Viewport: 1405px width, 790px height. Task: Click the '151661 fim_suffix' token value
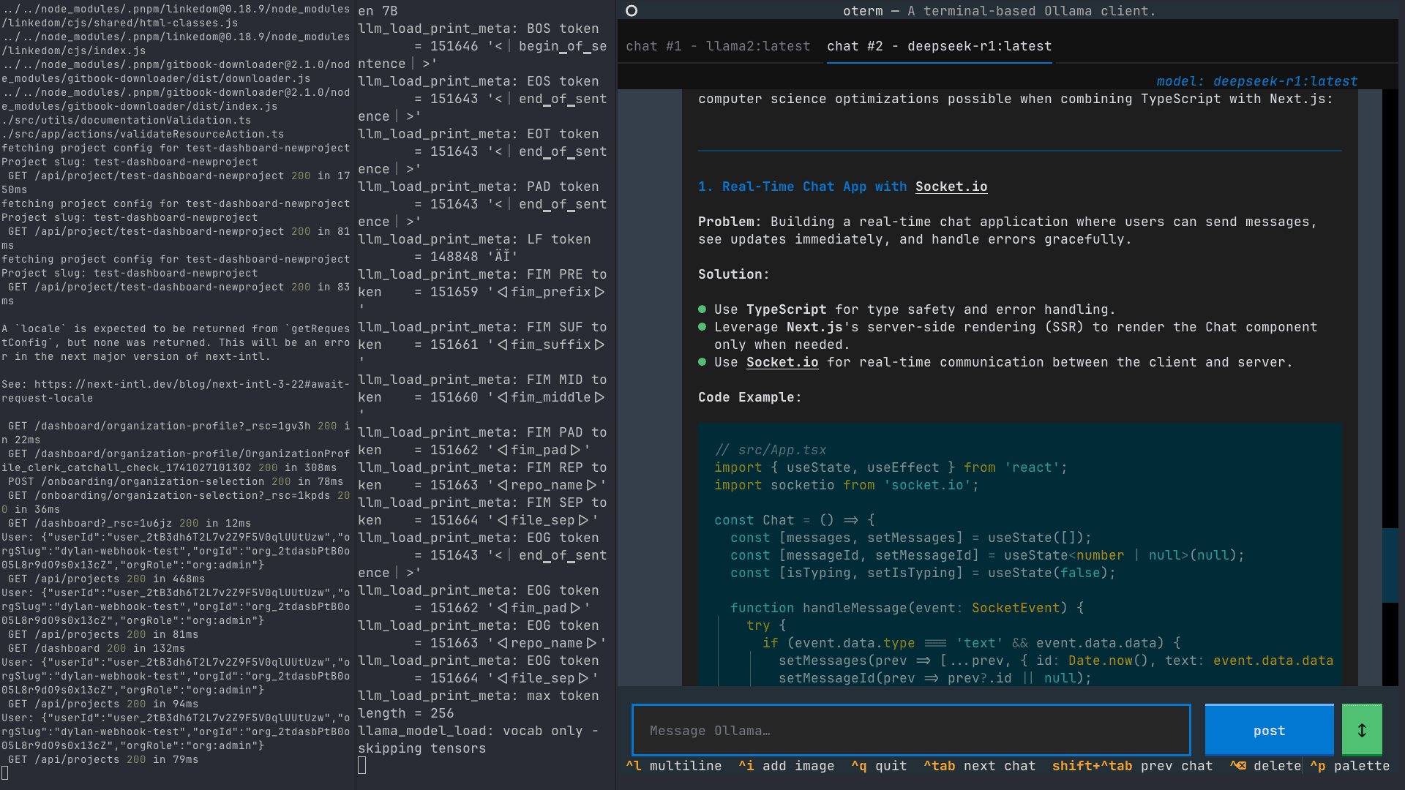(x=517, y=345)
